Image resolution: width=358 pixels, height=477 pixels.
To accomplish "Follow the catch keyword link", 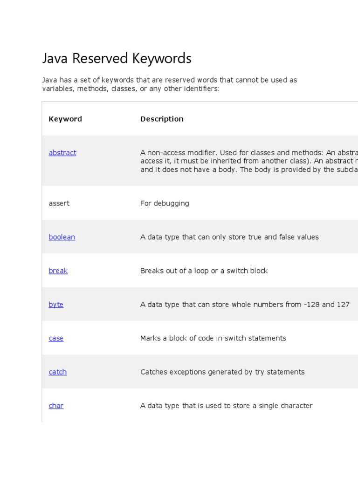I will [57, 372].
